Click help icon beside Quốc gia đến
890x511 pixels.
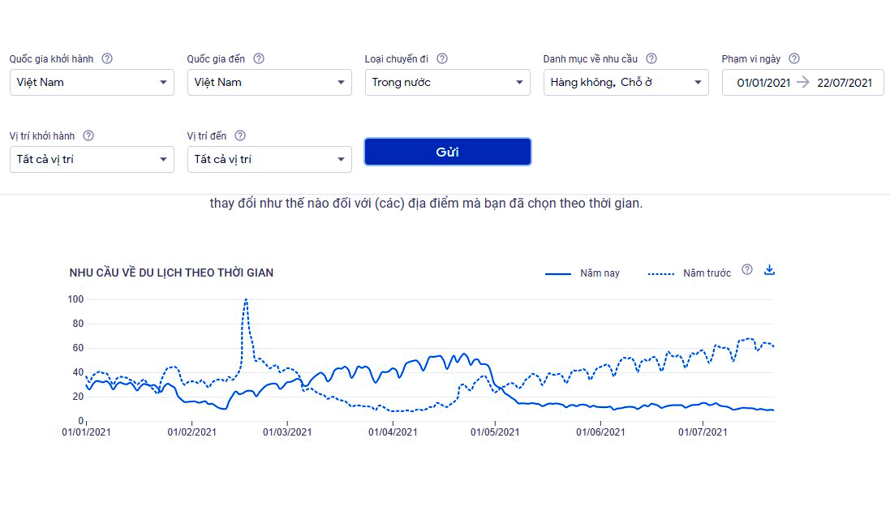click(x=259, y=58)
